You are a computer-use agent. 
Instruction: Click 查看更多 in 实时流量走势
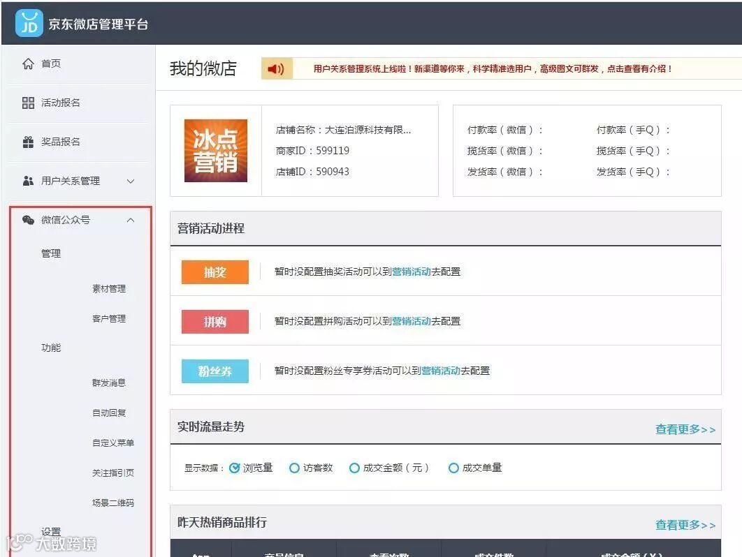(685, 429)
